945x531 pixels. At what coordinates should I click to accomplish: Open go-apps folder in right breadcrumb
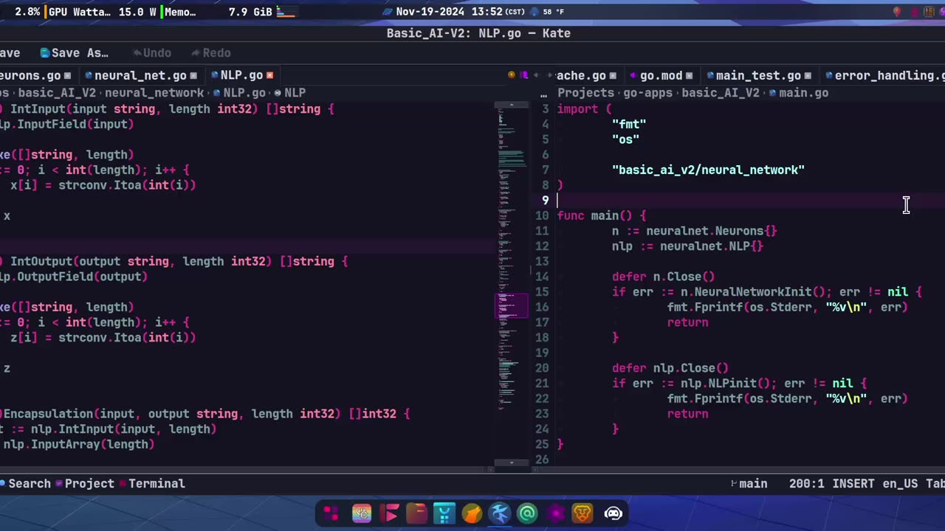click(647, 93)
